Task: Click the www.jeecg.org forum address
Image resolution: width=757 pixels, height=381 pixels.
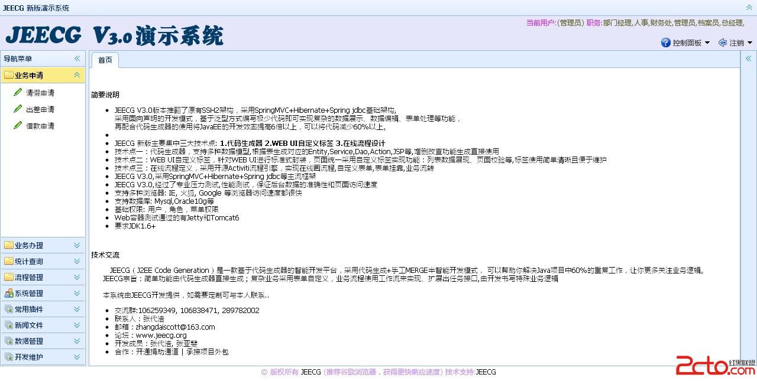Action: coord(161,335)
